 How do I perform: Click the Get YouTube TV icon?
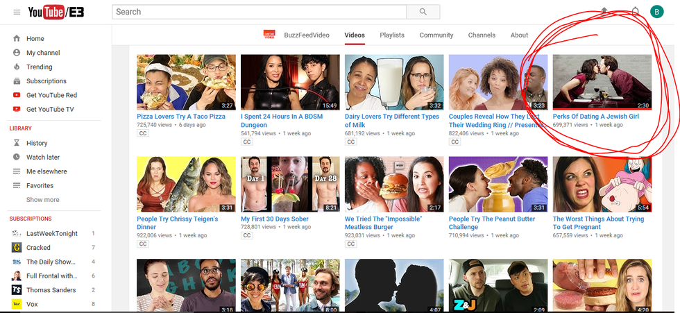[17, 109]
